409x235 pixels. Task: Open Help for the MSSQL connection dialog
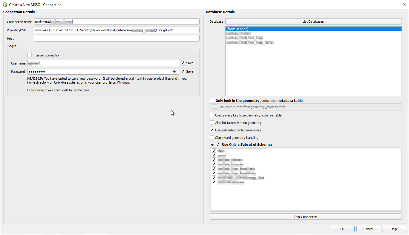[x=394, y=229]
